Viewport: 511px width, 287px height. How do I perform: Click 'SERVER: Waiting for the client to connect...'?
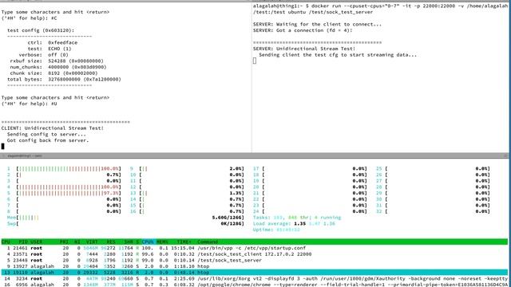[317, 24]
